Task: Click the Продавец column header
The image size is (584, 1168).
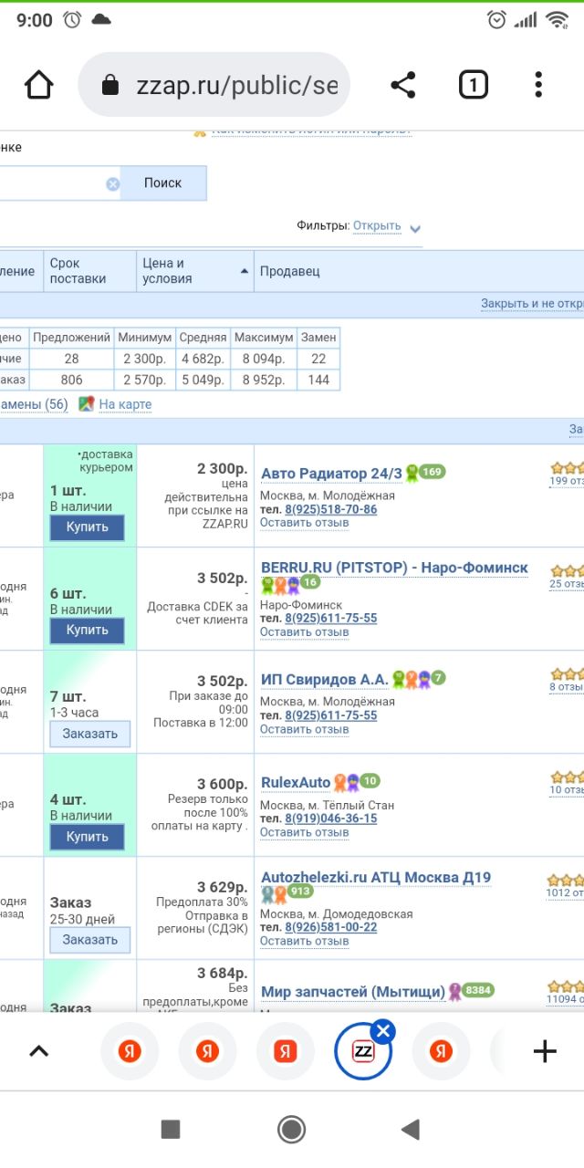Action: coord(419,271)
